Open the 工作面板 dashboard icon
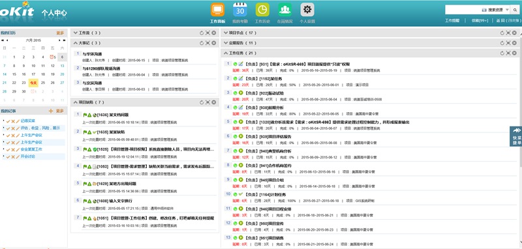Image resolution: width=522 pixels, height=249 pixels. [x=217, y=10]
